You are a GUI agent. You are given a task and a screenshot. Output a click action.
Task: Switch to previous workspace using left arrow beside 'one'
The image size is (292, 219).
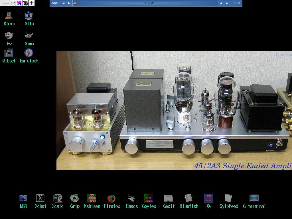point(63,3)
